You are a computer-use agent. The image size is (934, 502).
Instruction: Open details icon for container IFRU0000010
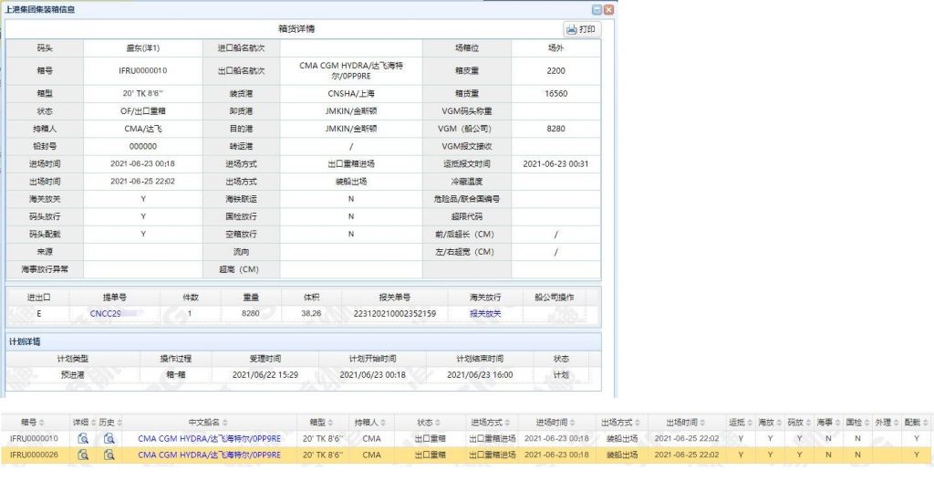point(83,439)
